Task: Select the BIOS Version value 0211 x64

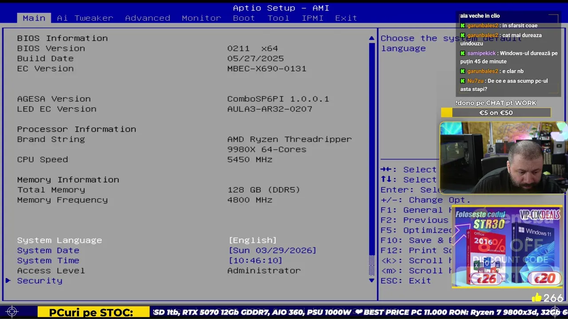Action: [x=252, y=48]
